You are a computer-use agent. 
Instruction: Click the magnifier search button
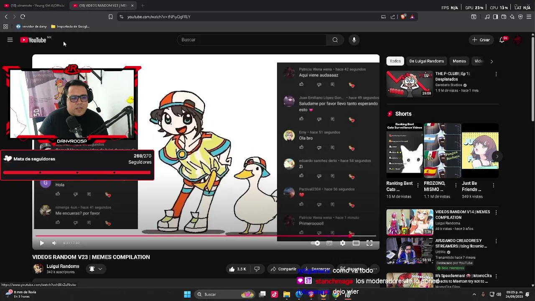[x=335, y=40]
